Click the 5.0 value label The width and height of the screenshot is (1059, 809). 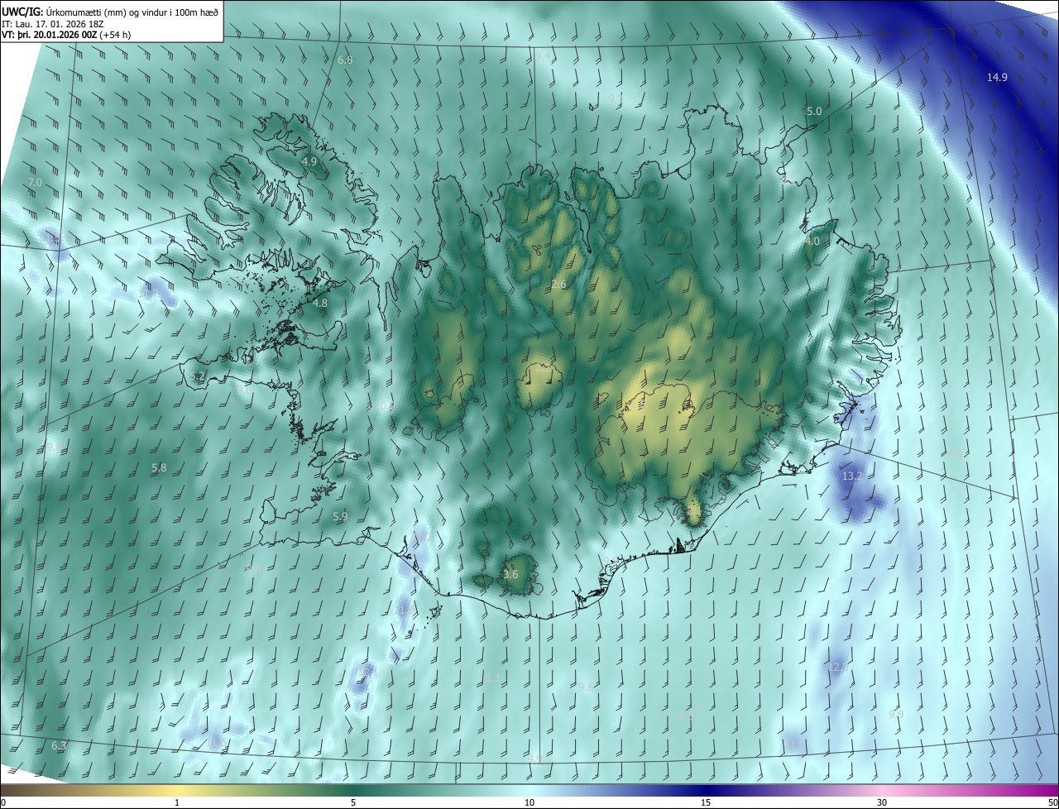(814, 112)
